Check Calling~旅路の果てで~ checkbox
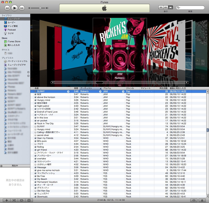Image resolution: width=209 pixels, height=203 pixels. pos(35,132)
